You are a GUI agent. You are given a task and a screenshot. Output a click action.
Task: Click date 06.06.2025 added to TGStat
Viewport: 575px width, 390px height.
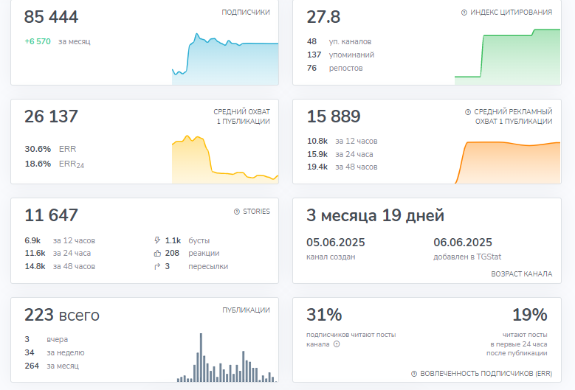coord(463,243)
